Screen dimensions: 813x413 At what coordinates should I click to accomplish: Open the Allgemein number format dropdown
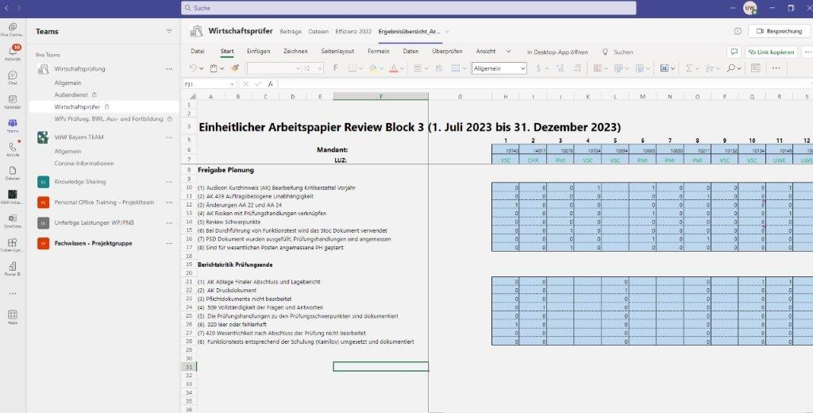tap(499, 68)
